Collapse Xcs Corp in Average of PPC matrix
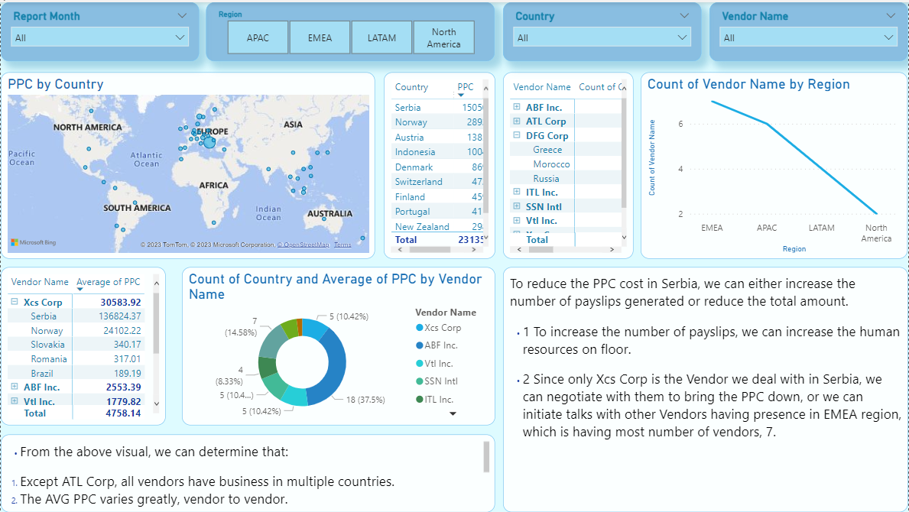909x512 pixels. tap(15, 303)
